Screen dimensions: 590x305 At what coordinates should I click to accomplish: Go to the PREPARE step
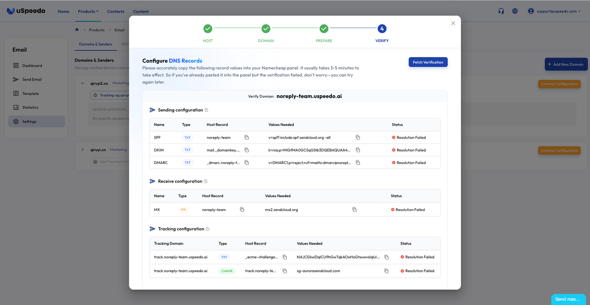[324, 29]
